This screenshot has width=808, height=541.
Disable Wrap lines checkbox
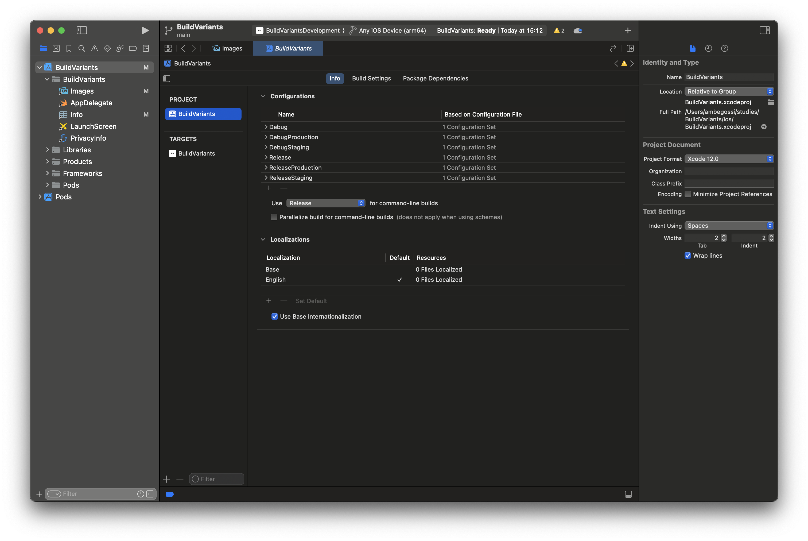688,256
